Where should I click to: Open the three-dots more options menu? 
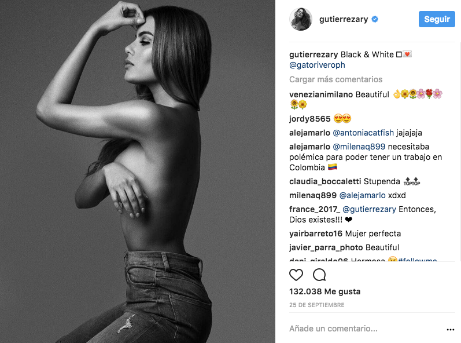click(451, 330)
